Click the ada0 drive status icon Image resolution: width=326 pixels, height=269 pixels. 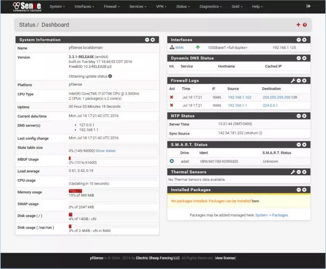[x=172, y=161]
